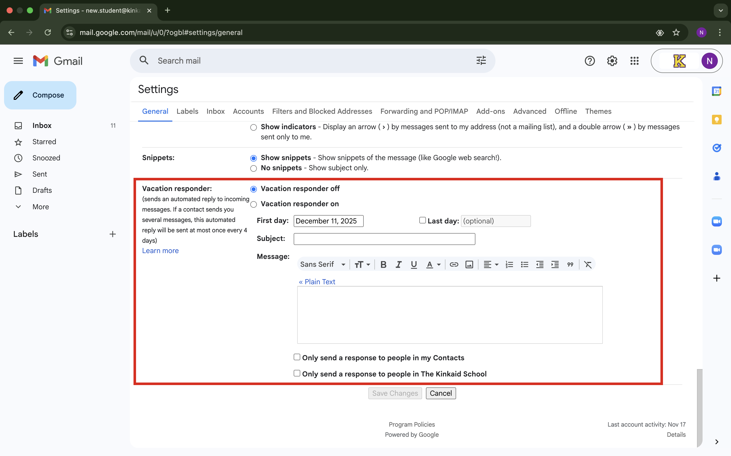Image resolution: width=731 pixels, height=456 pixels.
Task: Open the Themes settings tab
Action: coord(598,111)
